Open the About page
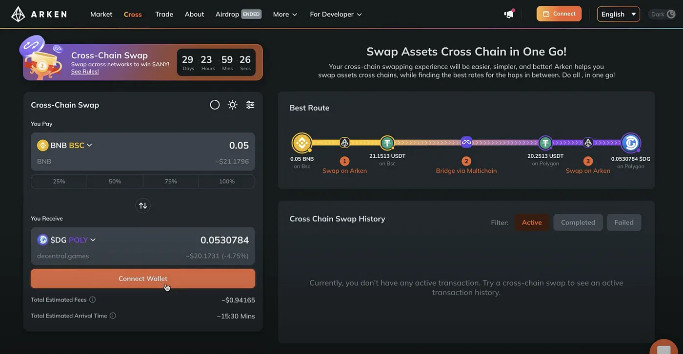683x354 pixels. 194,14
